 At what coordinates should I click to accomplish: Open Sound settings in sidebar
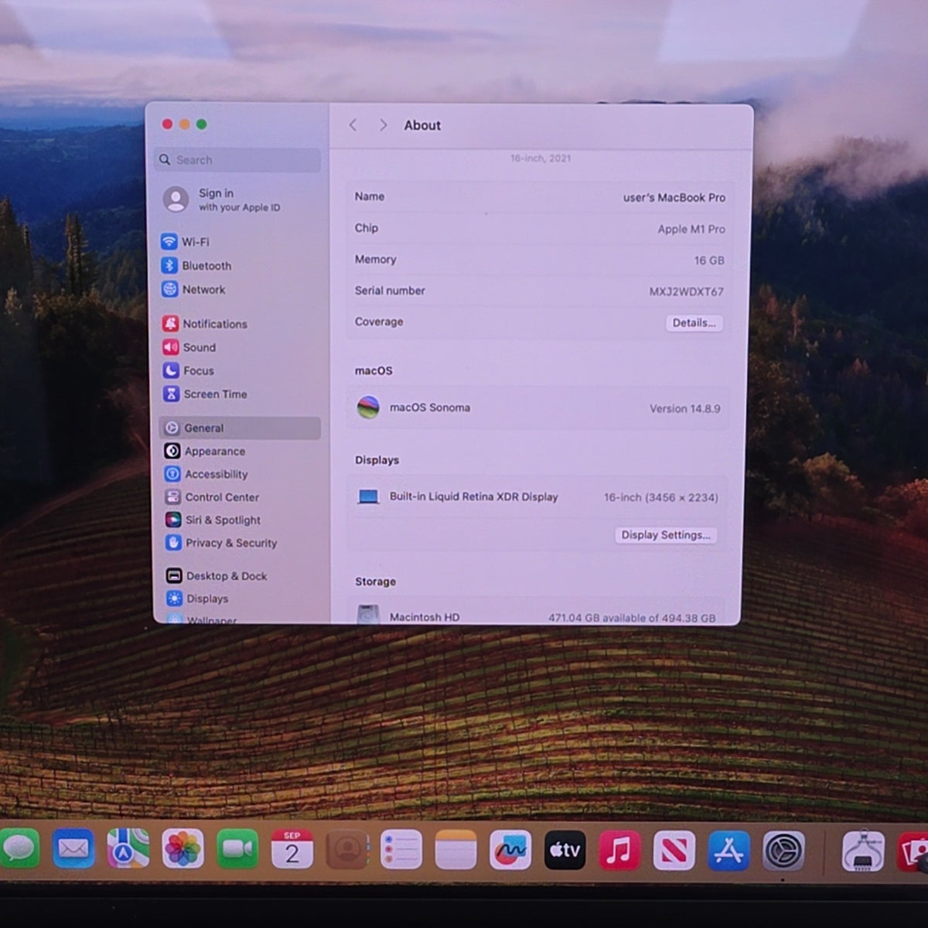click(x=189, y=347)
